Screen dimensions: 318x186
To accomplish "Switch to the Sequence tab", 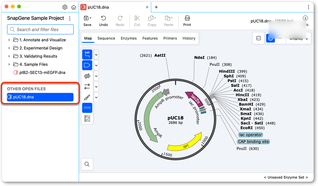I will (x=106, y=38).
